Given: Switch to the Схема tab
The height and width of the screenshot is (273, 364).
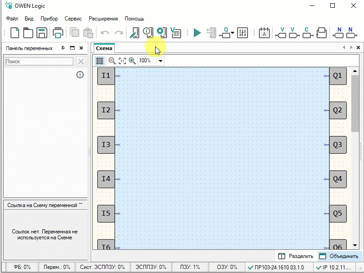Looking at the screenshot, I should (104, 48).
